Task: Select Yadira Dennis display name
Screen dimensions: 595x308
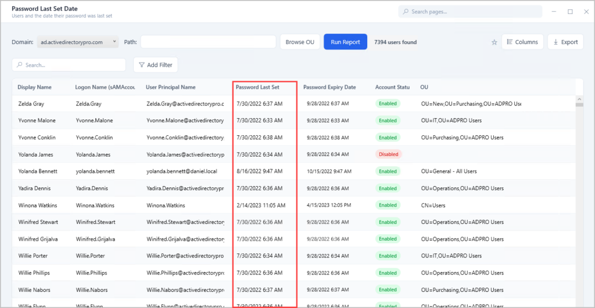Action: pos(34,189)
